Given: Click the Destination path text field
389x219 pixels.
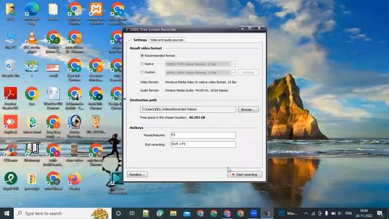Looking at the screenshot, I should (188, 109).
